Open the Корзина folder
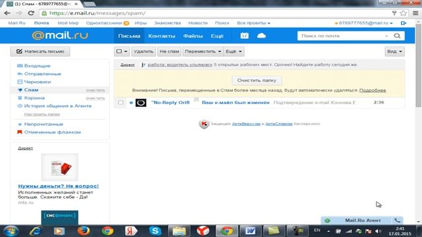Image resolution: width=422 pixels, height=237 pixels. click(x=34, y=98)
